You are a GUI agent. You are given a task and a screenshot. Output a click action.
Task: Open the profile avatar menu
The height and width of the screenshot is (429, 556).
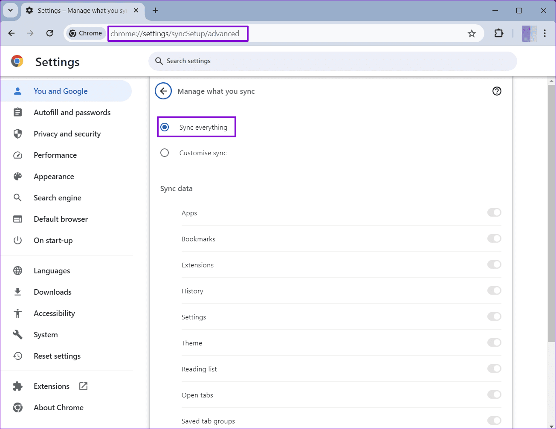pyautogui.click(x=529, y=33)
